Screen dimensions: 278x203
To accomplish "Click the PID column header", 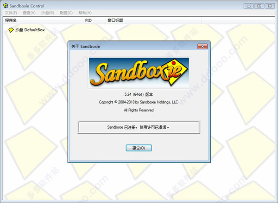I will pyautogui.click(x=95, y=20).
